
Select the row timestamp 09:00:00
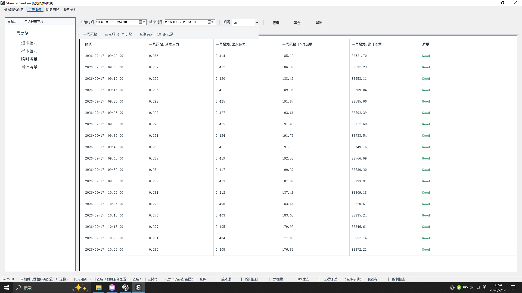(x=104, y=56)
